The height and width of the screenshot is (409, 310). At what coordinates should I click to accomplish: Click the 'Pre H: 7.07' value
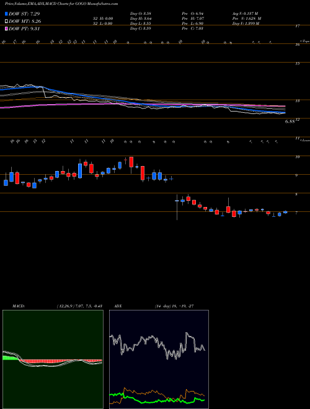click(x=193, y=19)
